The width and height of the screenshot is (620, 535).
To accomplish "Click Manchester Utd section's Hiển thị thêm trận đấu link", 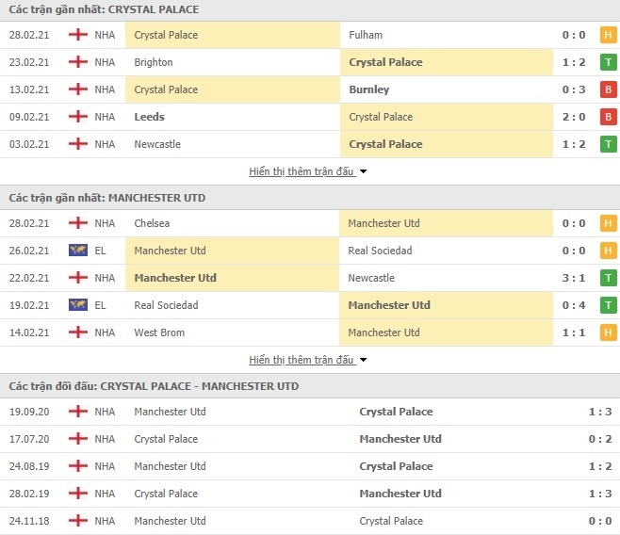I will (302, 360).
